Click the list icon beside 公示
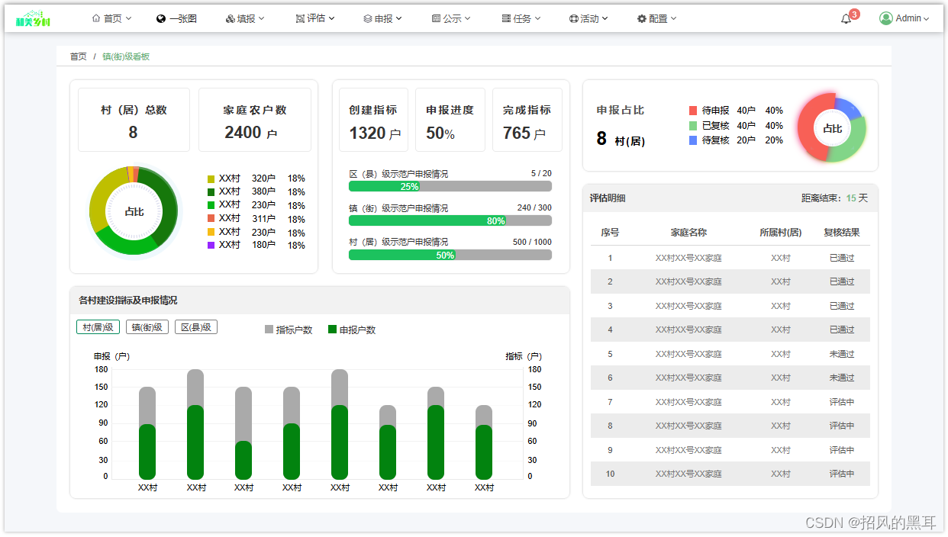This screenshot has width=948, height=537. pos(436,18)
